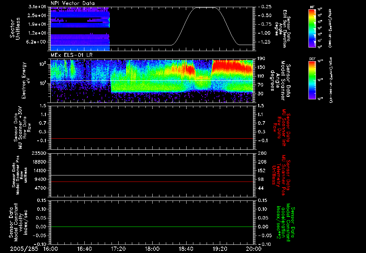Click the "44" telemetry tick value
The height and width of the screenshot is (253, 366).
click(261, 188)
